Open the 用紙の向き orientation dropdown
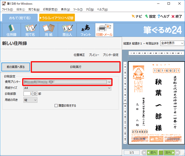 coord(30,100)
